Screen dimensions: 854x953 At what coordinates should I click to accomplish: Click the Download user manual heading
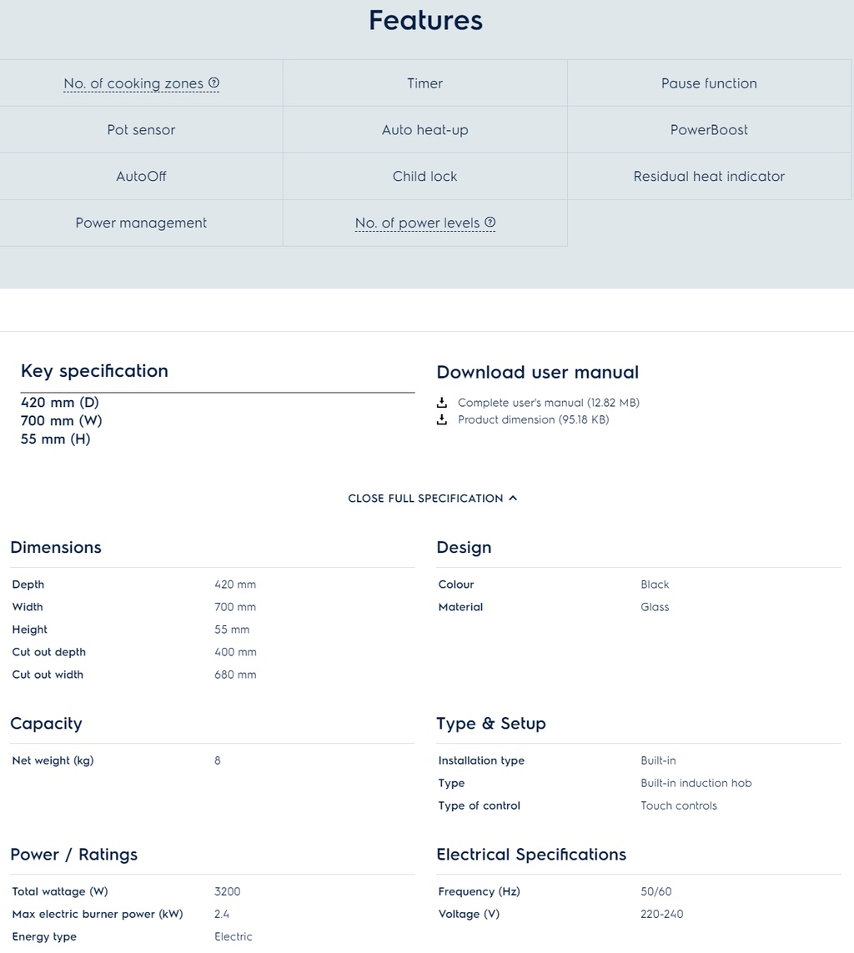[x=537, y=373]
